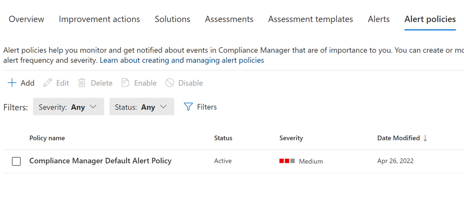Click the severity indicator squares for Medium
The image size is (464, 200).
pyautogui.click(x=287, y=161)
